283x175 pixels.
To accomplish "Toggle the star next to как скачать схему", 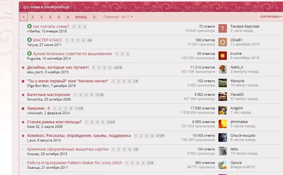I will point(23,27).
